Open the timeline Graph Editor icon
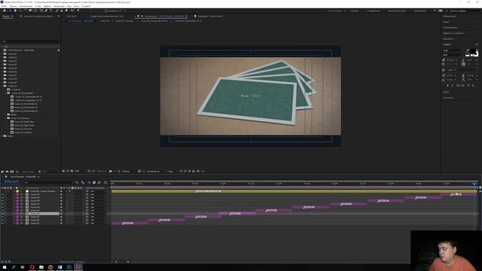 click(x=105, y=182)
